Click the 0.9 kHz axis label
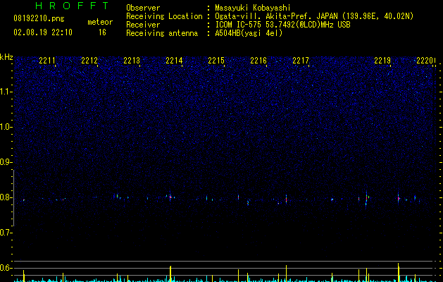The width and height of the screenshot is (443, 282). click(x=6, y=162)
